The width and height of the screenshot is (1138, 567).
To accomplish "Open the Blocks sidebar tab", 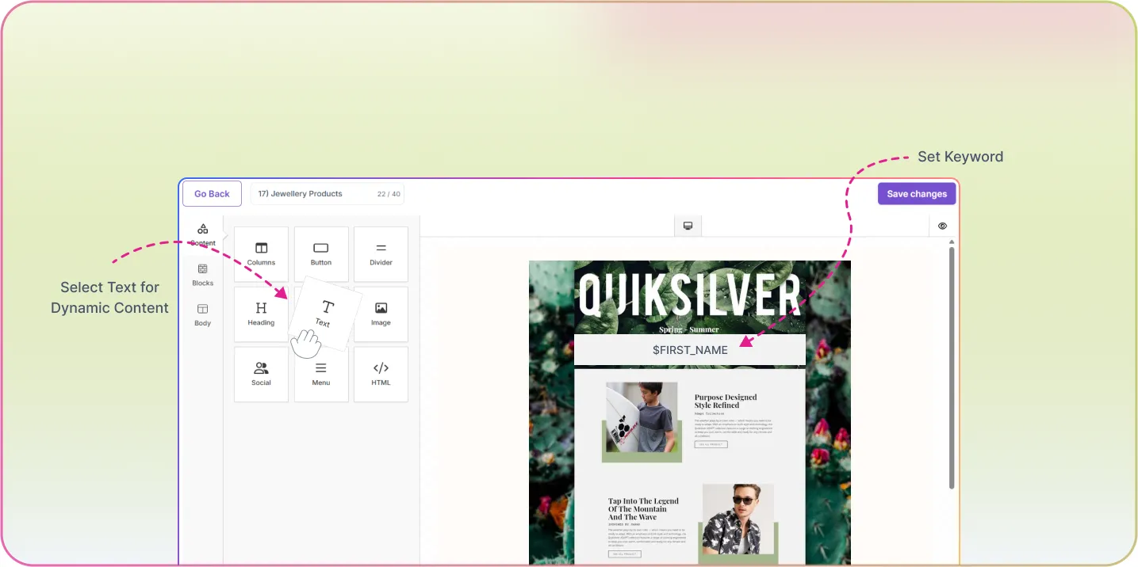I will point(202,276).
